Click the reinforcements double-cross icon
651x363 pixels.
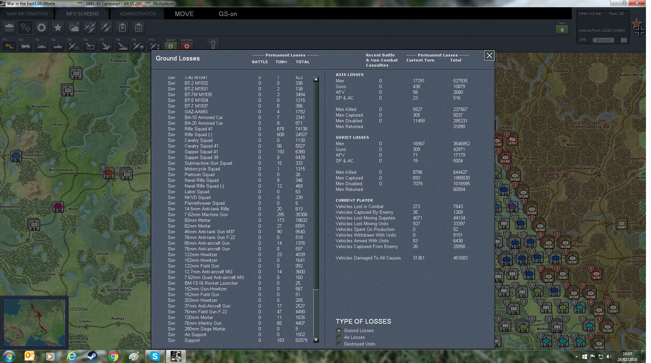click(26, 28)
